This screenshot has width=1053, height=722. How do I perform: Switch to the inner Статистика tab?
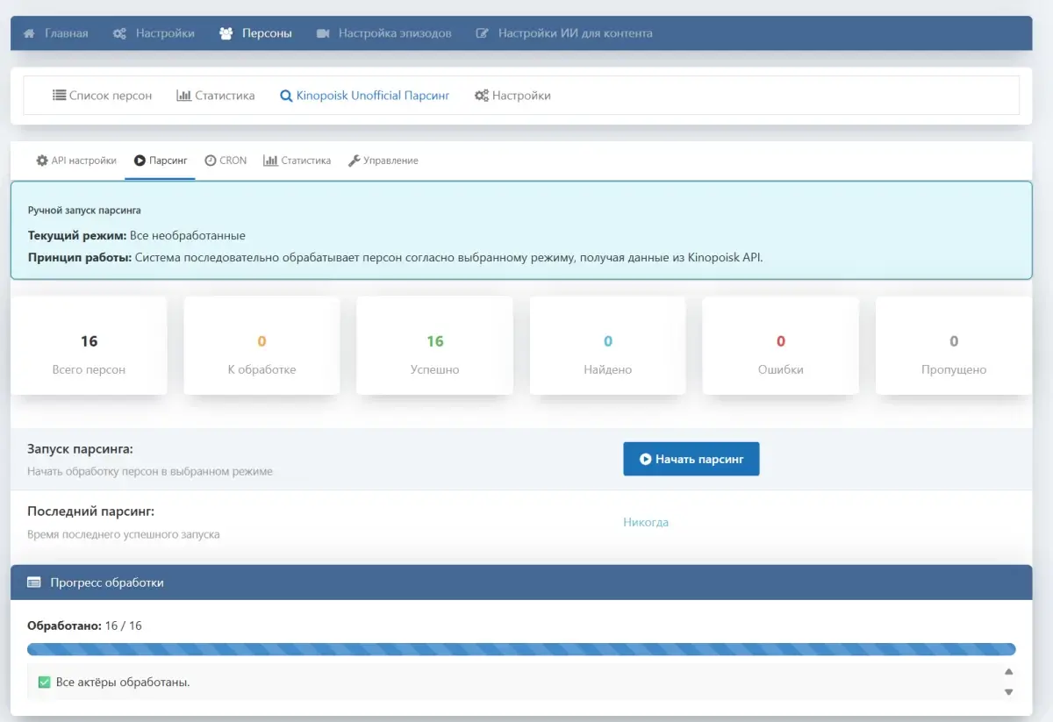pos(297,161)
